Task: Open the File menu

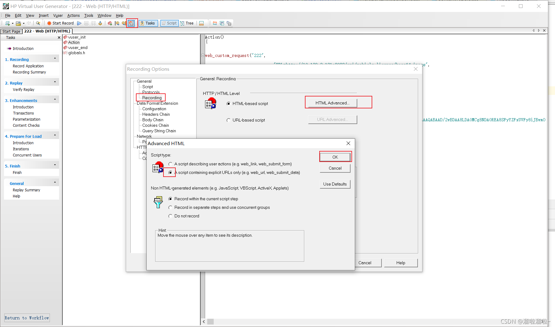Action: tap(8, 15)
